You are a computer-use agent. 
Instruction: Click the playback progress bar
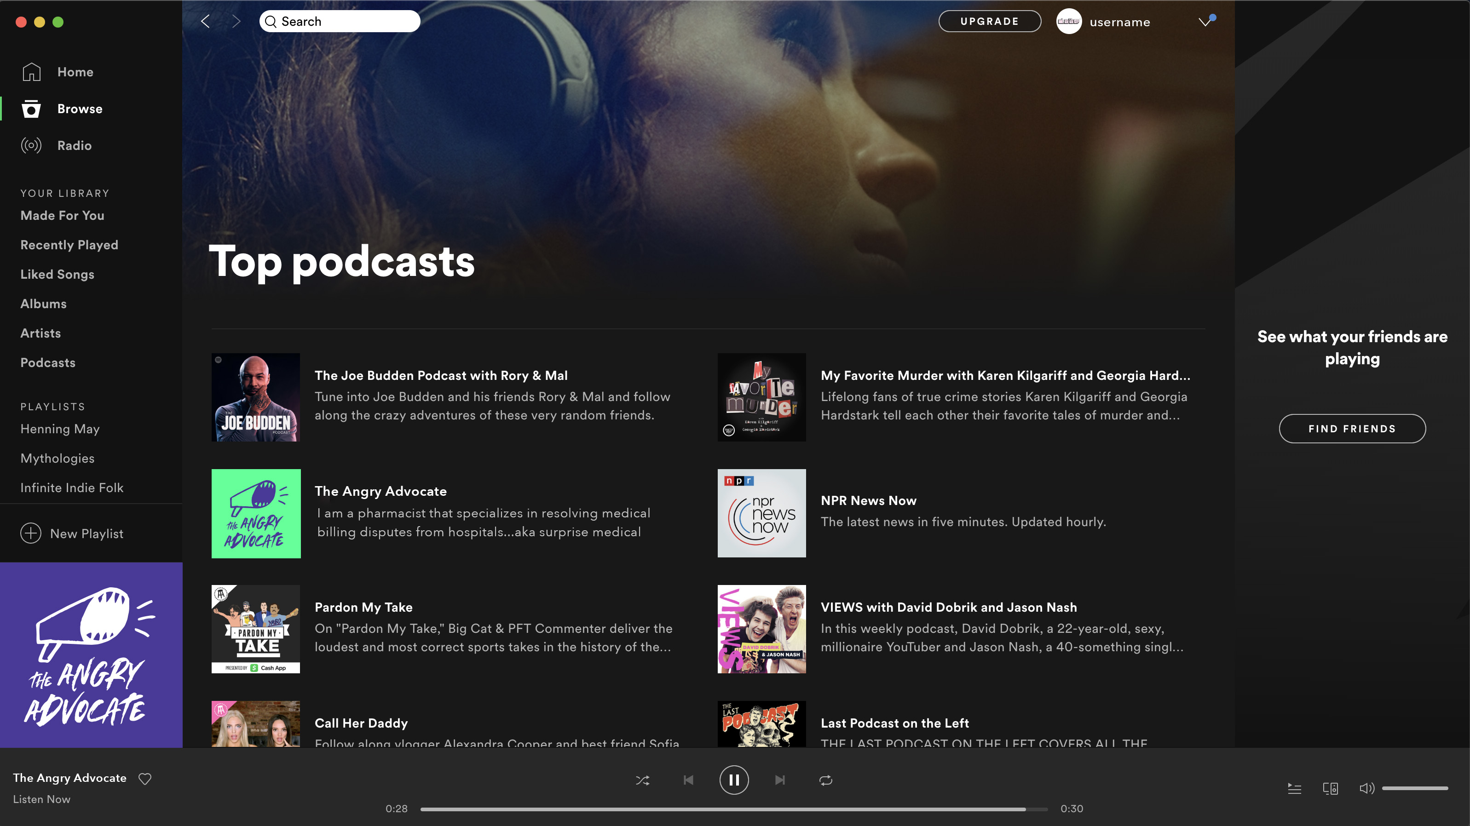[x=734, y=809]
